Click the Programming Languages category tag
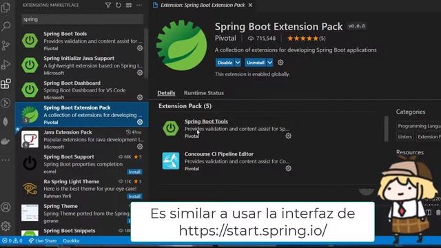Screen dimensions: 441x248 419,126
